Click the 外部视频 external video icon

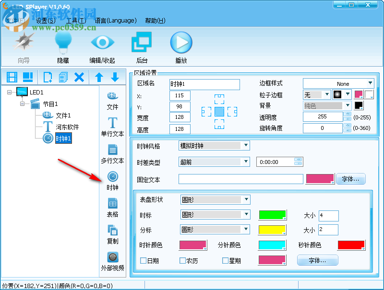point(112,259)
